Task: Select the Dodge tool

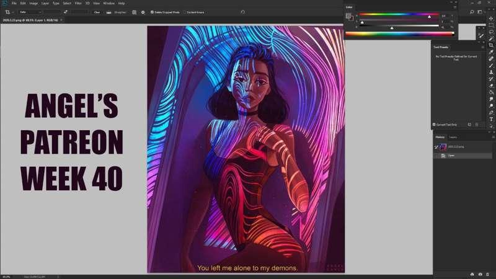Action: [x=491, y=105]
